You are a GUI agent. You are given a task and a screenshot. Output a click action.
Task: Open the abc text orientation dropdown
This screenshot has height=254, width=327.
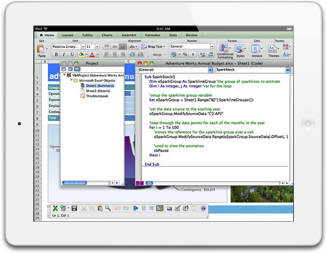coord(133,46)
